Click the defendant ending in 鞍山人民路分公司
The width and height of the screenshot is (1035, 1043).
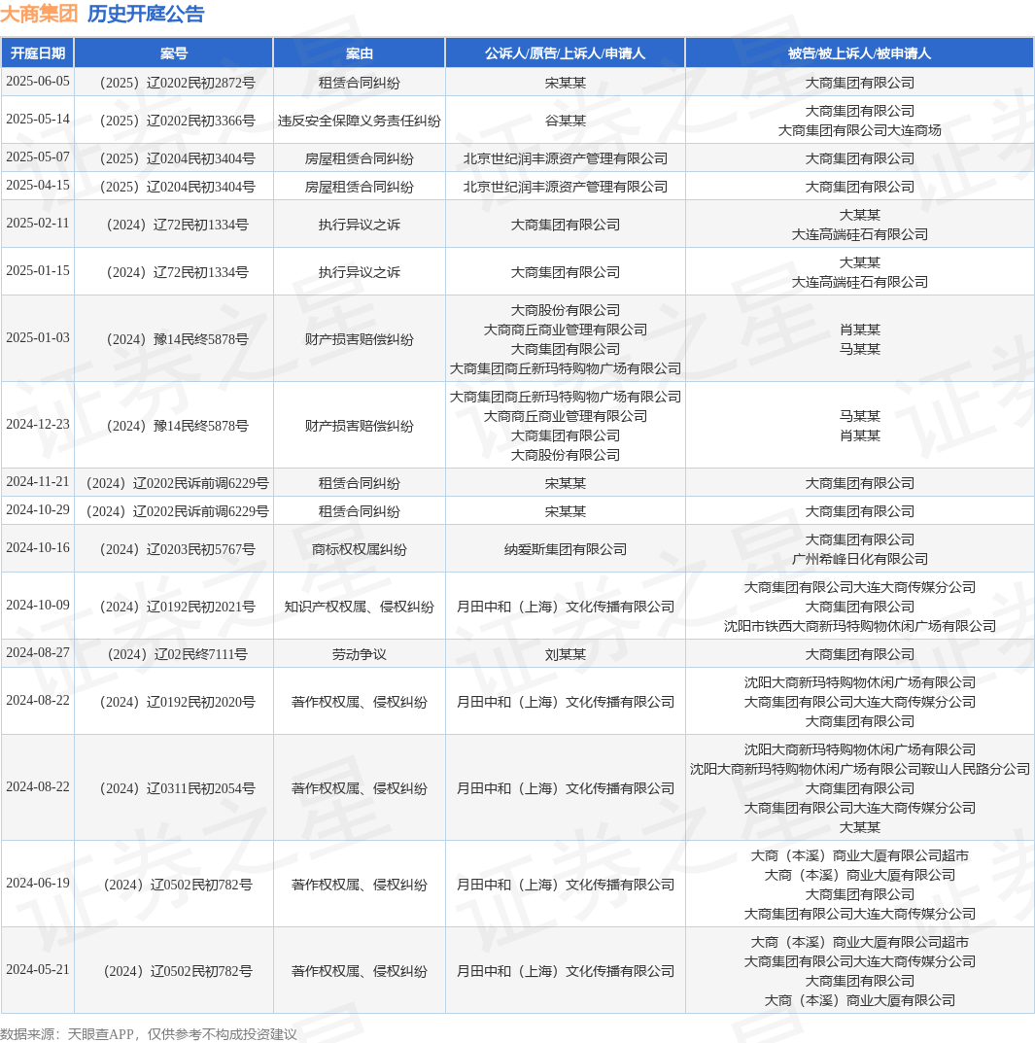pyautogui.click(x=859, y=769)
